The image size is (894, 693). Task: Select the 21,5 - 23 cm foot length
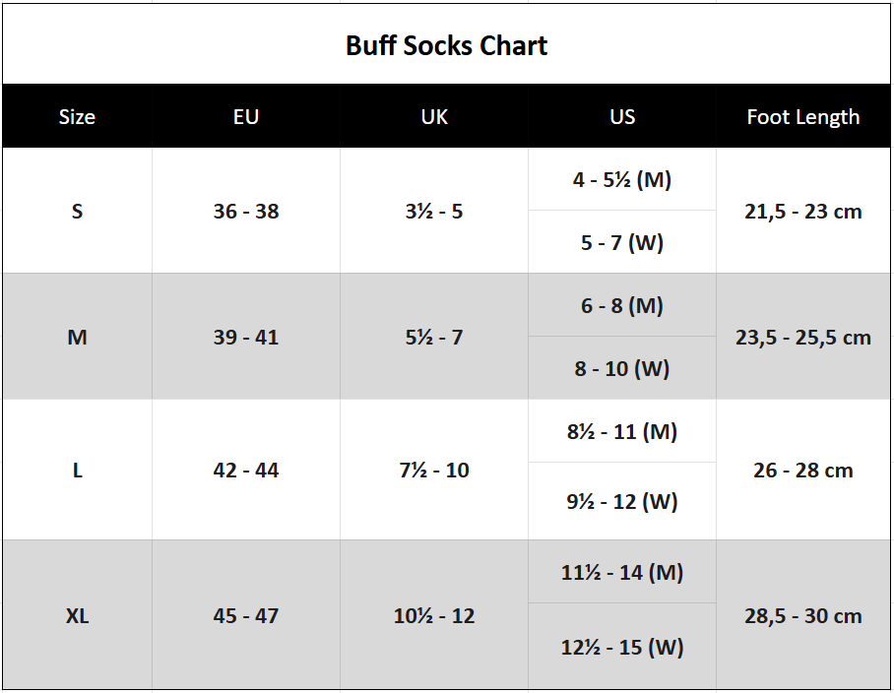803,211
